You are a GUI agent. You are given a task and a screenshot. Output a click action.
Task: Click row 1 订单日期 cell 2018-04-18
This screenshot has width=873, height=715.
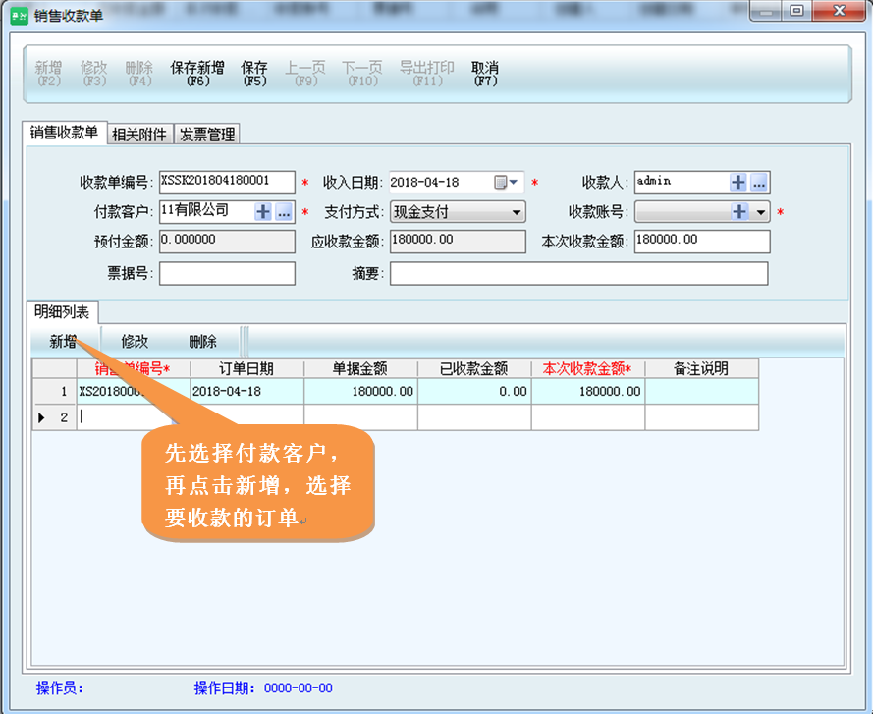[246, 392]
